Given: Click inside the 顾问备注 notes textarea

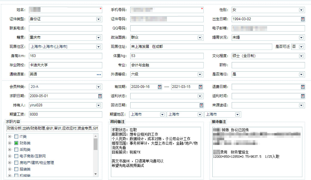Looking at the screenshot, I should tap(156, 152).
